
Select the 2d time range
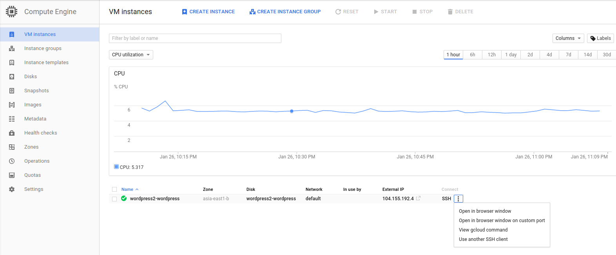[530, 55]
